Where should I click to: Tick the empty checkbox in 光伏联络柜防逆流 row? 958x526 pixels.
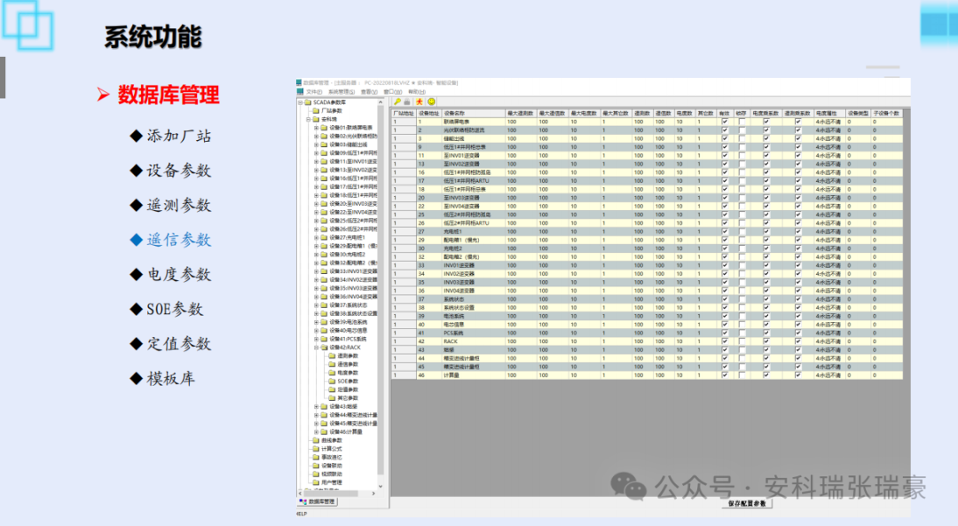(x=742, y=130)
